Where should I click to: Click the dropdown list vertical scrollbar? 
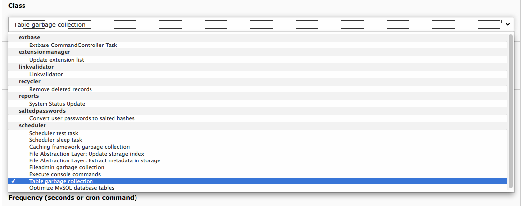[x=511, y=110]
